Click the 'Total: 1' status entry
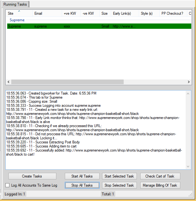This screenshot has height=201, width=196. point(108,194)
